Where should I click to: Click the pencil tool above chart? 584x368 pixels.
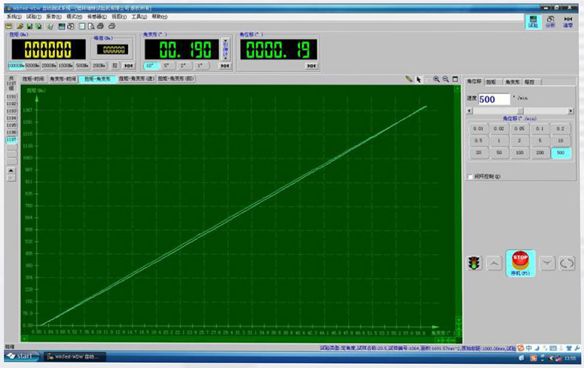pos(409,79)
